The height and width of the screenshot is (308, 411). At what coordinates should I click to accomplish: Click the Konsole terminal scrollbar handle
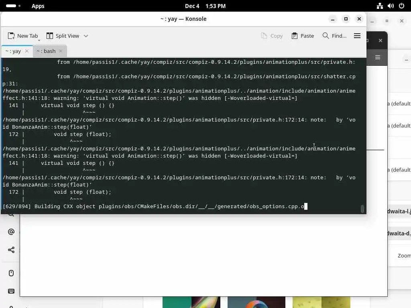[362, 209]
